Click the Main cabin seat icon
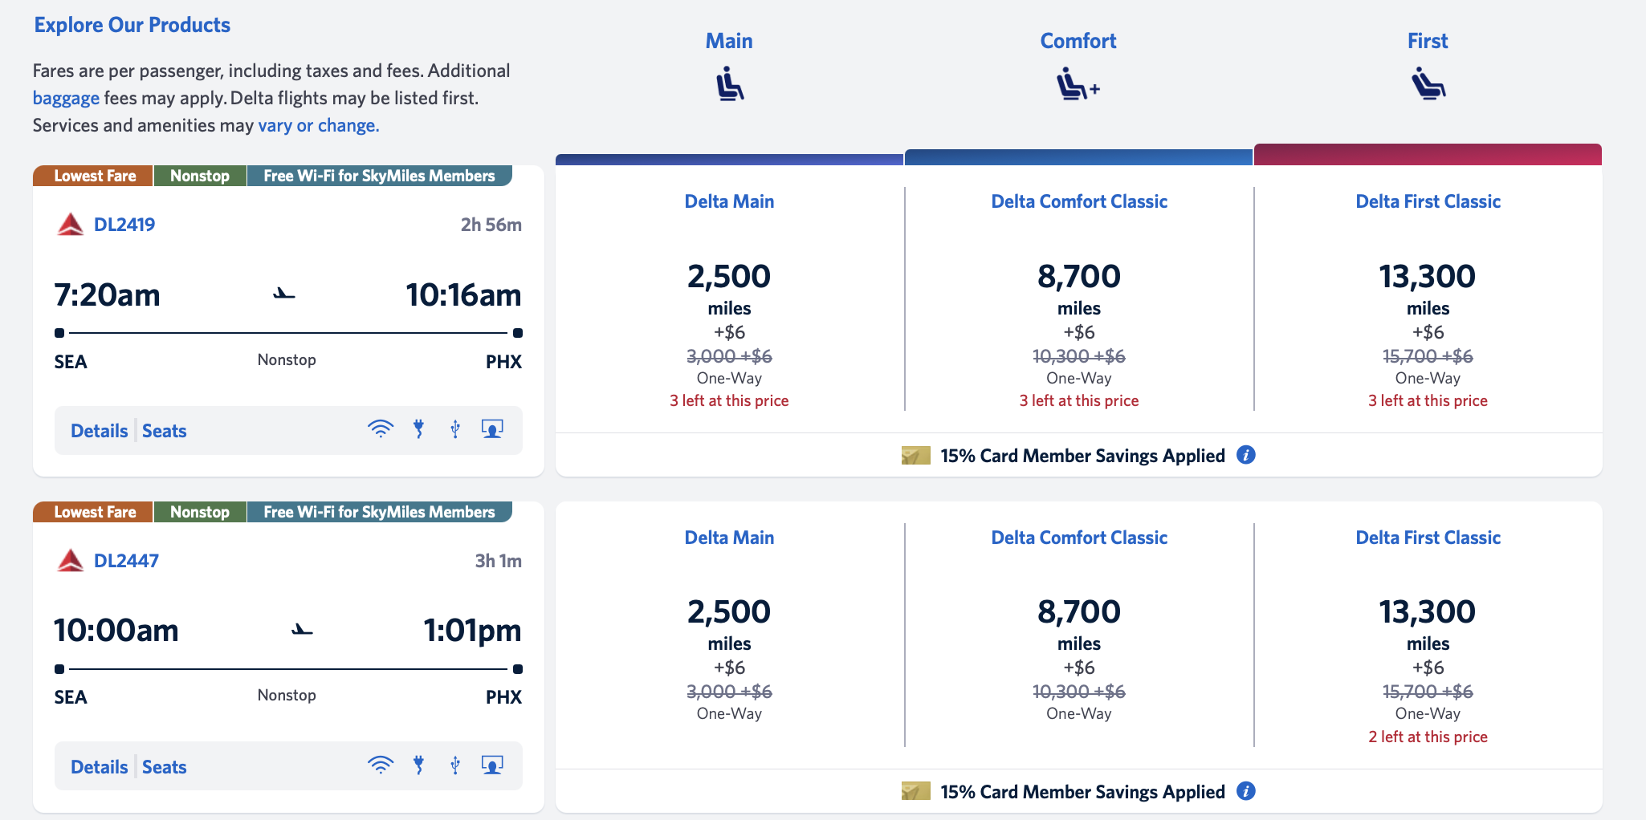 point(728,83)
